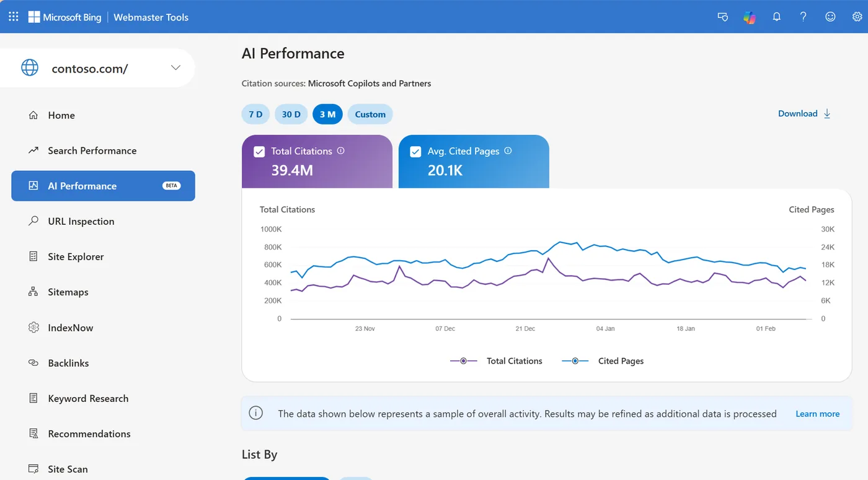868x480 pixels.
Task: Uncheck the Avg. Cited Pages checkbox
Action: tap(415, 152)
